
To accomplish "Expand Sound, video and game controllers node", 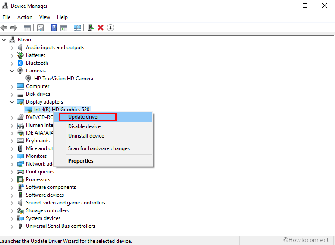I will pyautogui.click(x=12, y=203).
